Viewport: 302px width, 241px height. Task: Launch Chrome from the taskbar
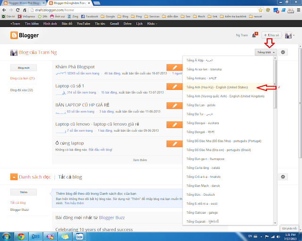pos(21,236)
